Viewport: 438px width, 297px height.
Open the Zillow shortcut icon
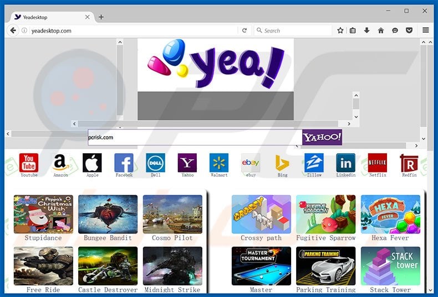click(314, 163)
